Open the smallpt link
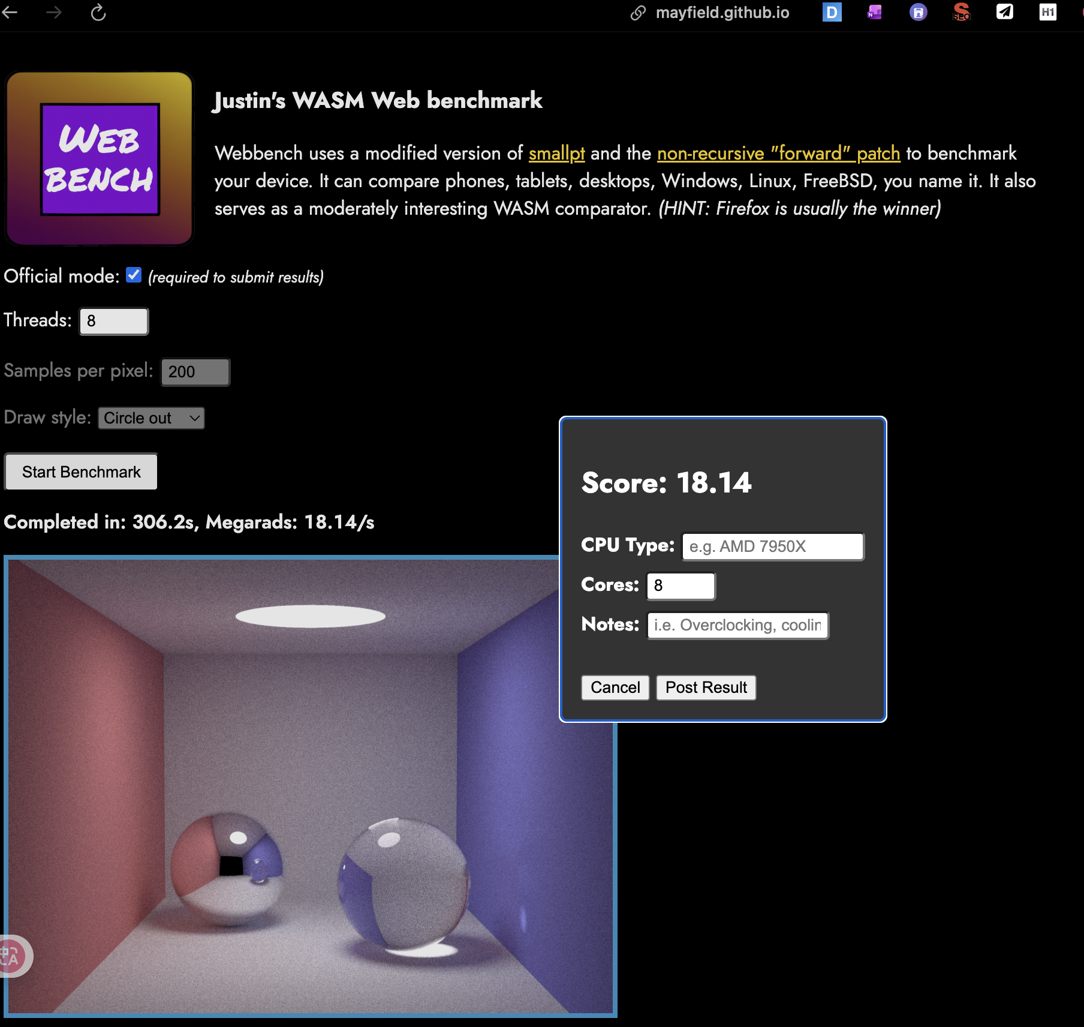Viewport: 1084px width, 1027px height. pyautogui.click(x=556, y=154)
